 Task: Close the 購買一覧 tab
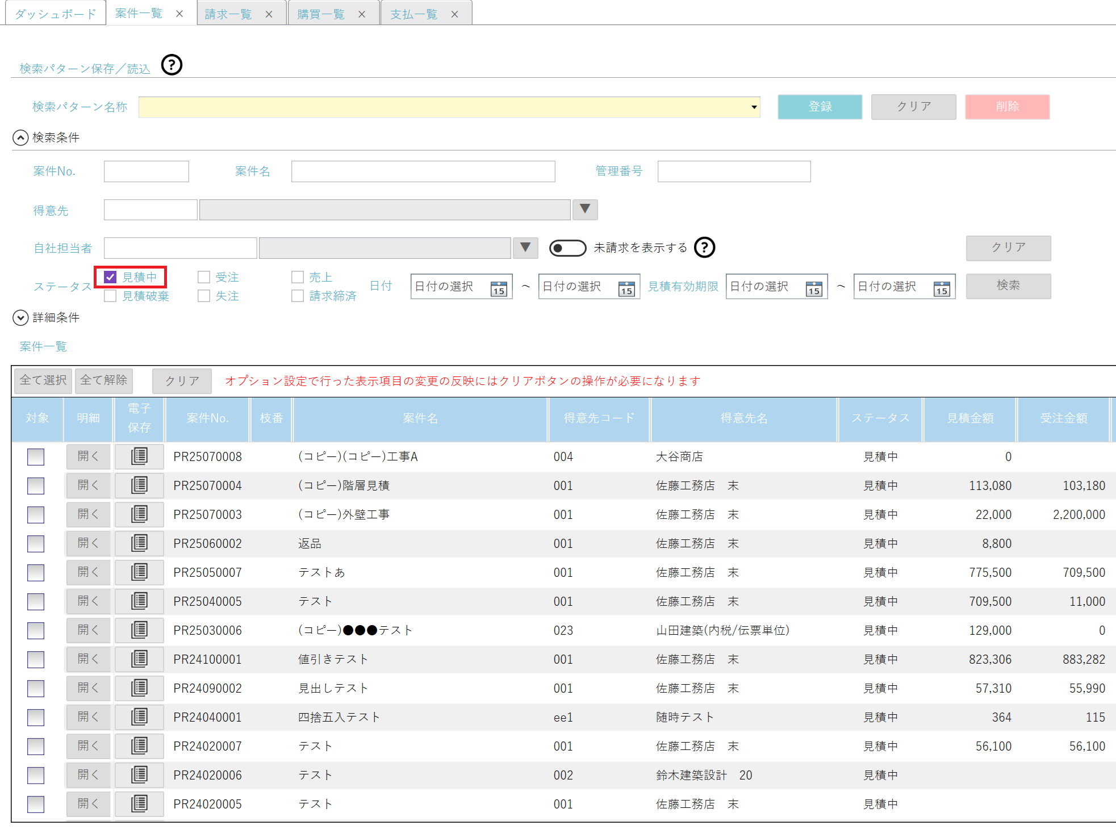click(362, 14)
